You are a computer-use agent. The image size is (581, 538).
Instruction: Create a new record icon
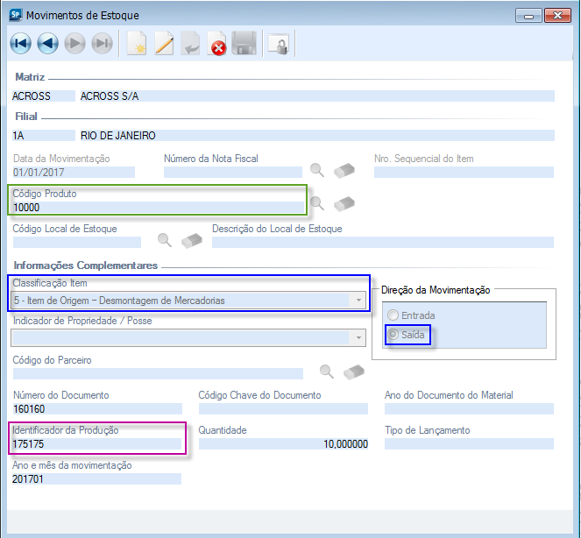point(137,43)
